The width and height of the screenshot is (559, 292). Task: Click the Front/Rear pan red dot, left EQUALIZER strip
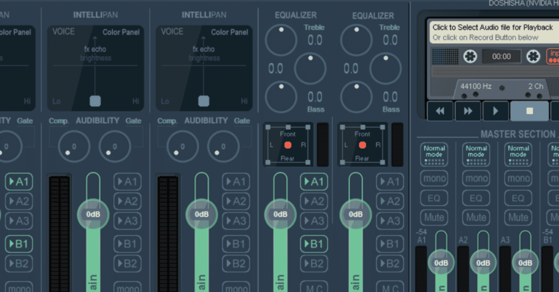(x=287, y=145)
